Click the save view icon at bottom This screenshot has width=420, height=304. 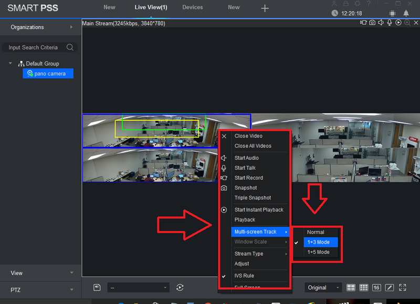point(97,287)
